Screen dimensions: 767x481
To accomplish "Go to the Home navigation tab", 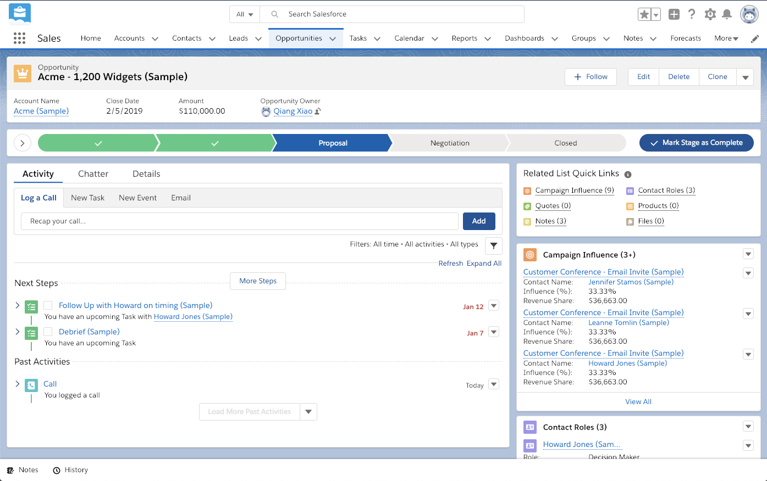I will click(x=91, y=38).
